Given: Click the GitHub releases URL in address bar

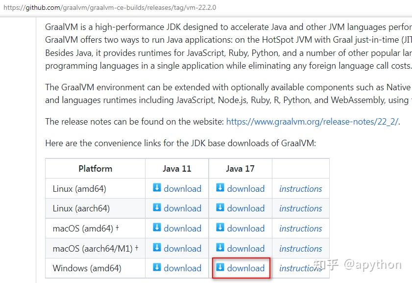Looking at the screenshot, I should tap(110, 8).
